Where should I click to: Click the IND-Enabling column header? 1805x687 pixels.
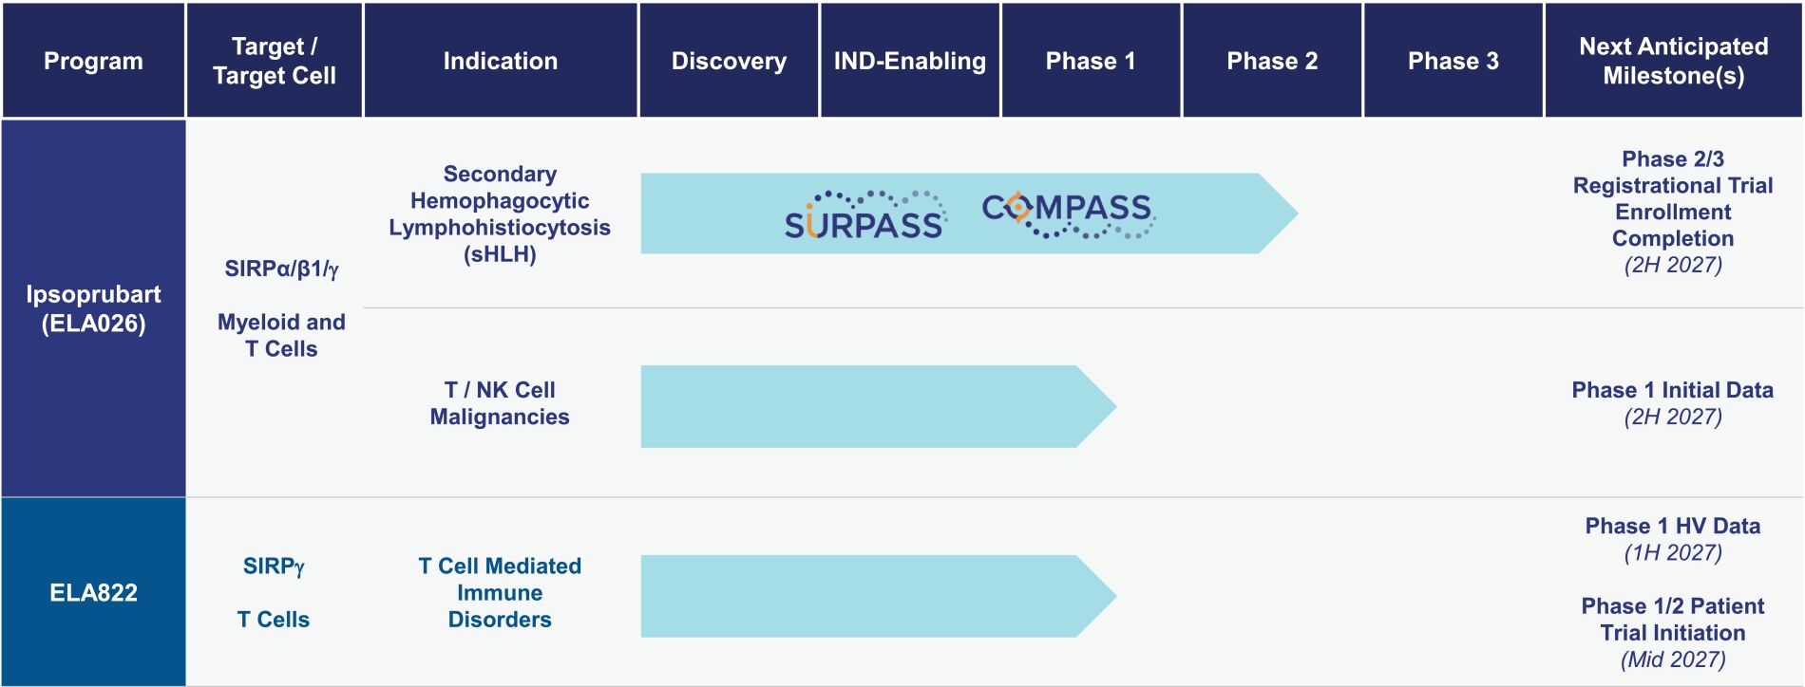[910, 61]
